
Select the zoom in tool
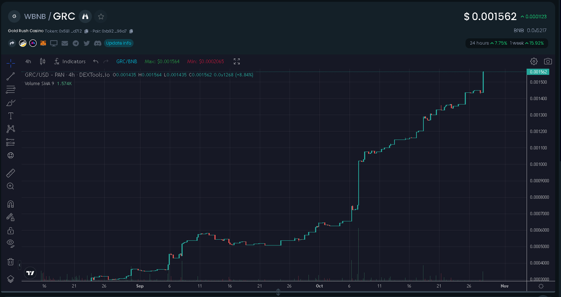click(10, 186)
